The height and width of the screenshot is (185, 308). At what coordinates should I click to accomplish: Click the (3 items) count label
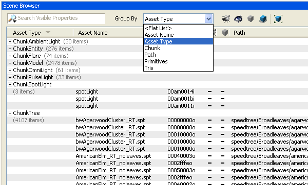pyautogui.click(x=24, y=91)
